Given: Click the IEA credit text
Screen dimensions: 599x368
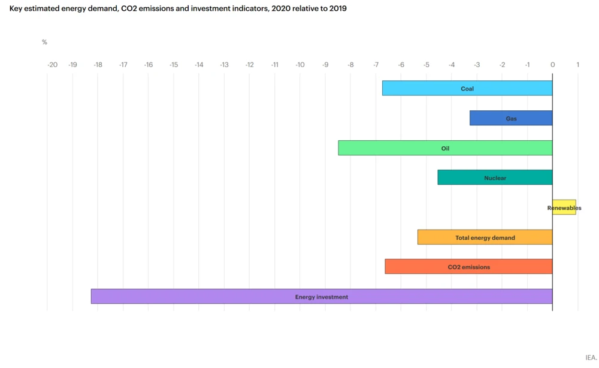Looking at the screenshot, I should click(591, 357).
